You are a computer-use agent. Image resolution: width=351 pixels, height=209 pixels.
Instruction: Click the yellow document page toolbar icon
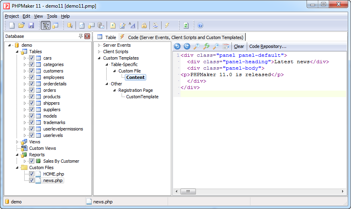[113, 25]
